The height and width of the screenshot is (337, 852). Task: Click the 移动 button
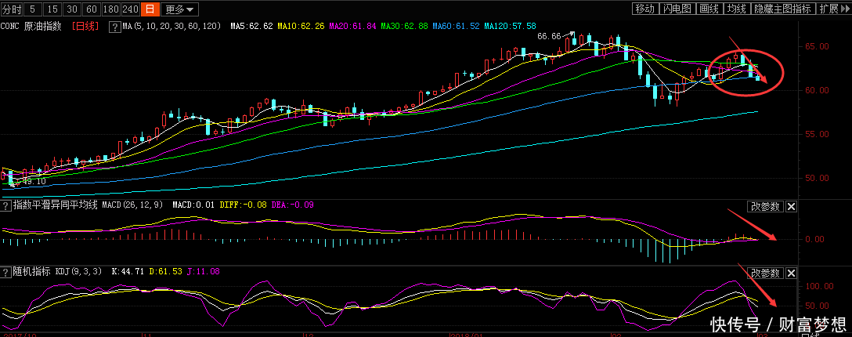644,9
